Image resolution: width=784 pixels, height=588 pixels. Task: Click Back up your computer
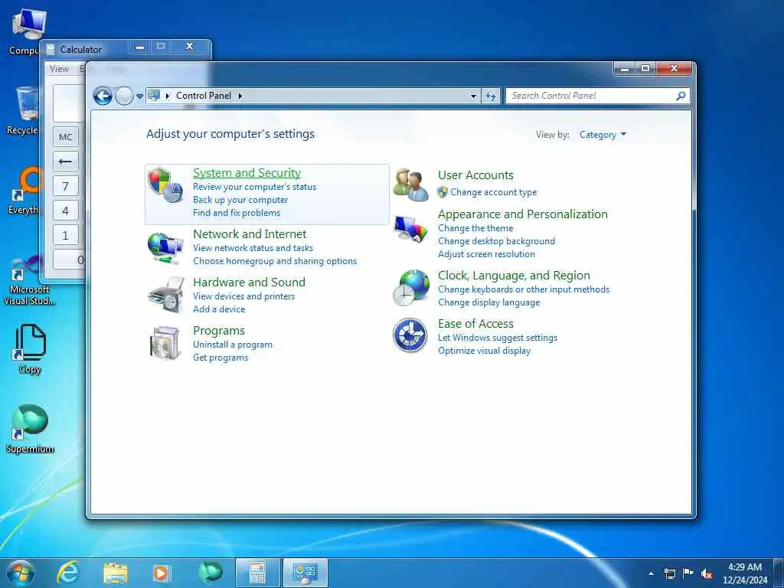tap(240, 200)
